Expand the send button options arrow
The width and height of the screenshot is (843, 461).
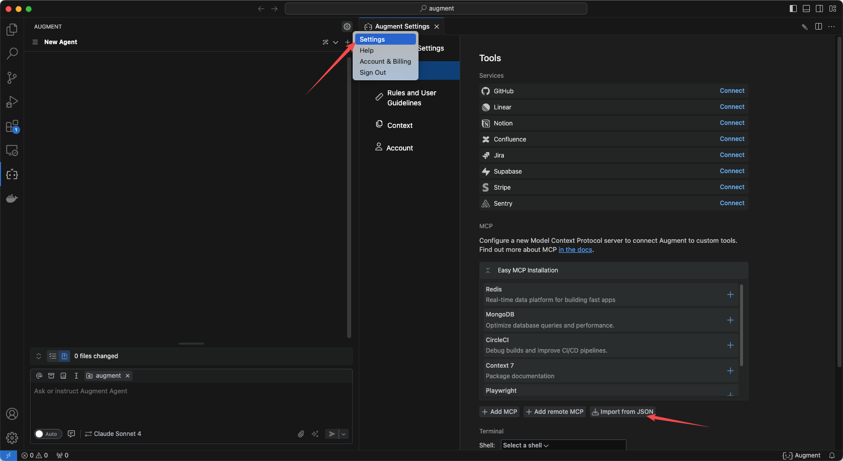point(344,434)
